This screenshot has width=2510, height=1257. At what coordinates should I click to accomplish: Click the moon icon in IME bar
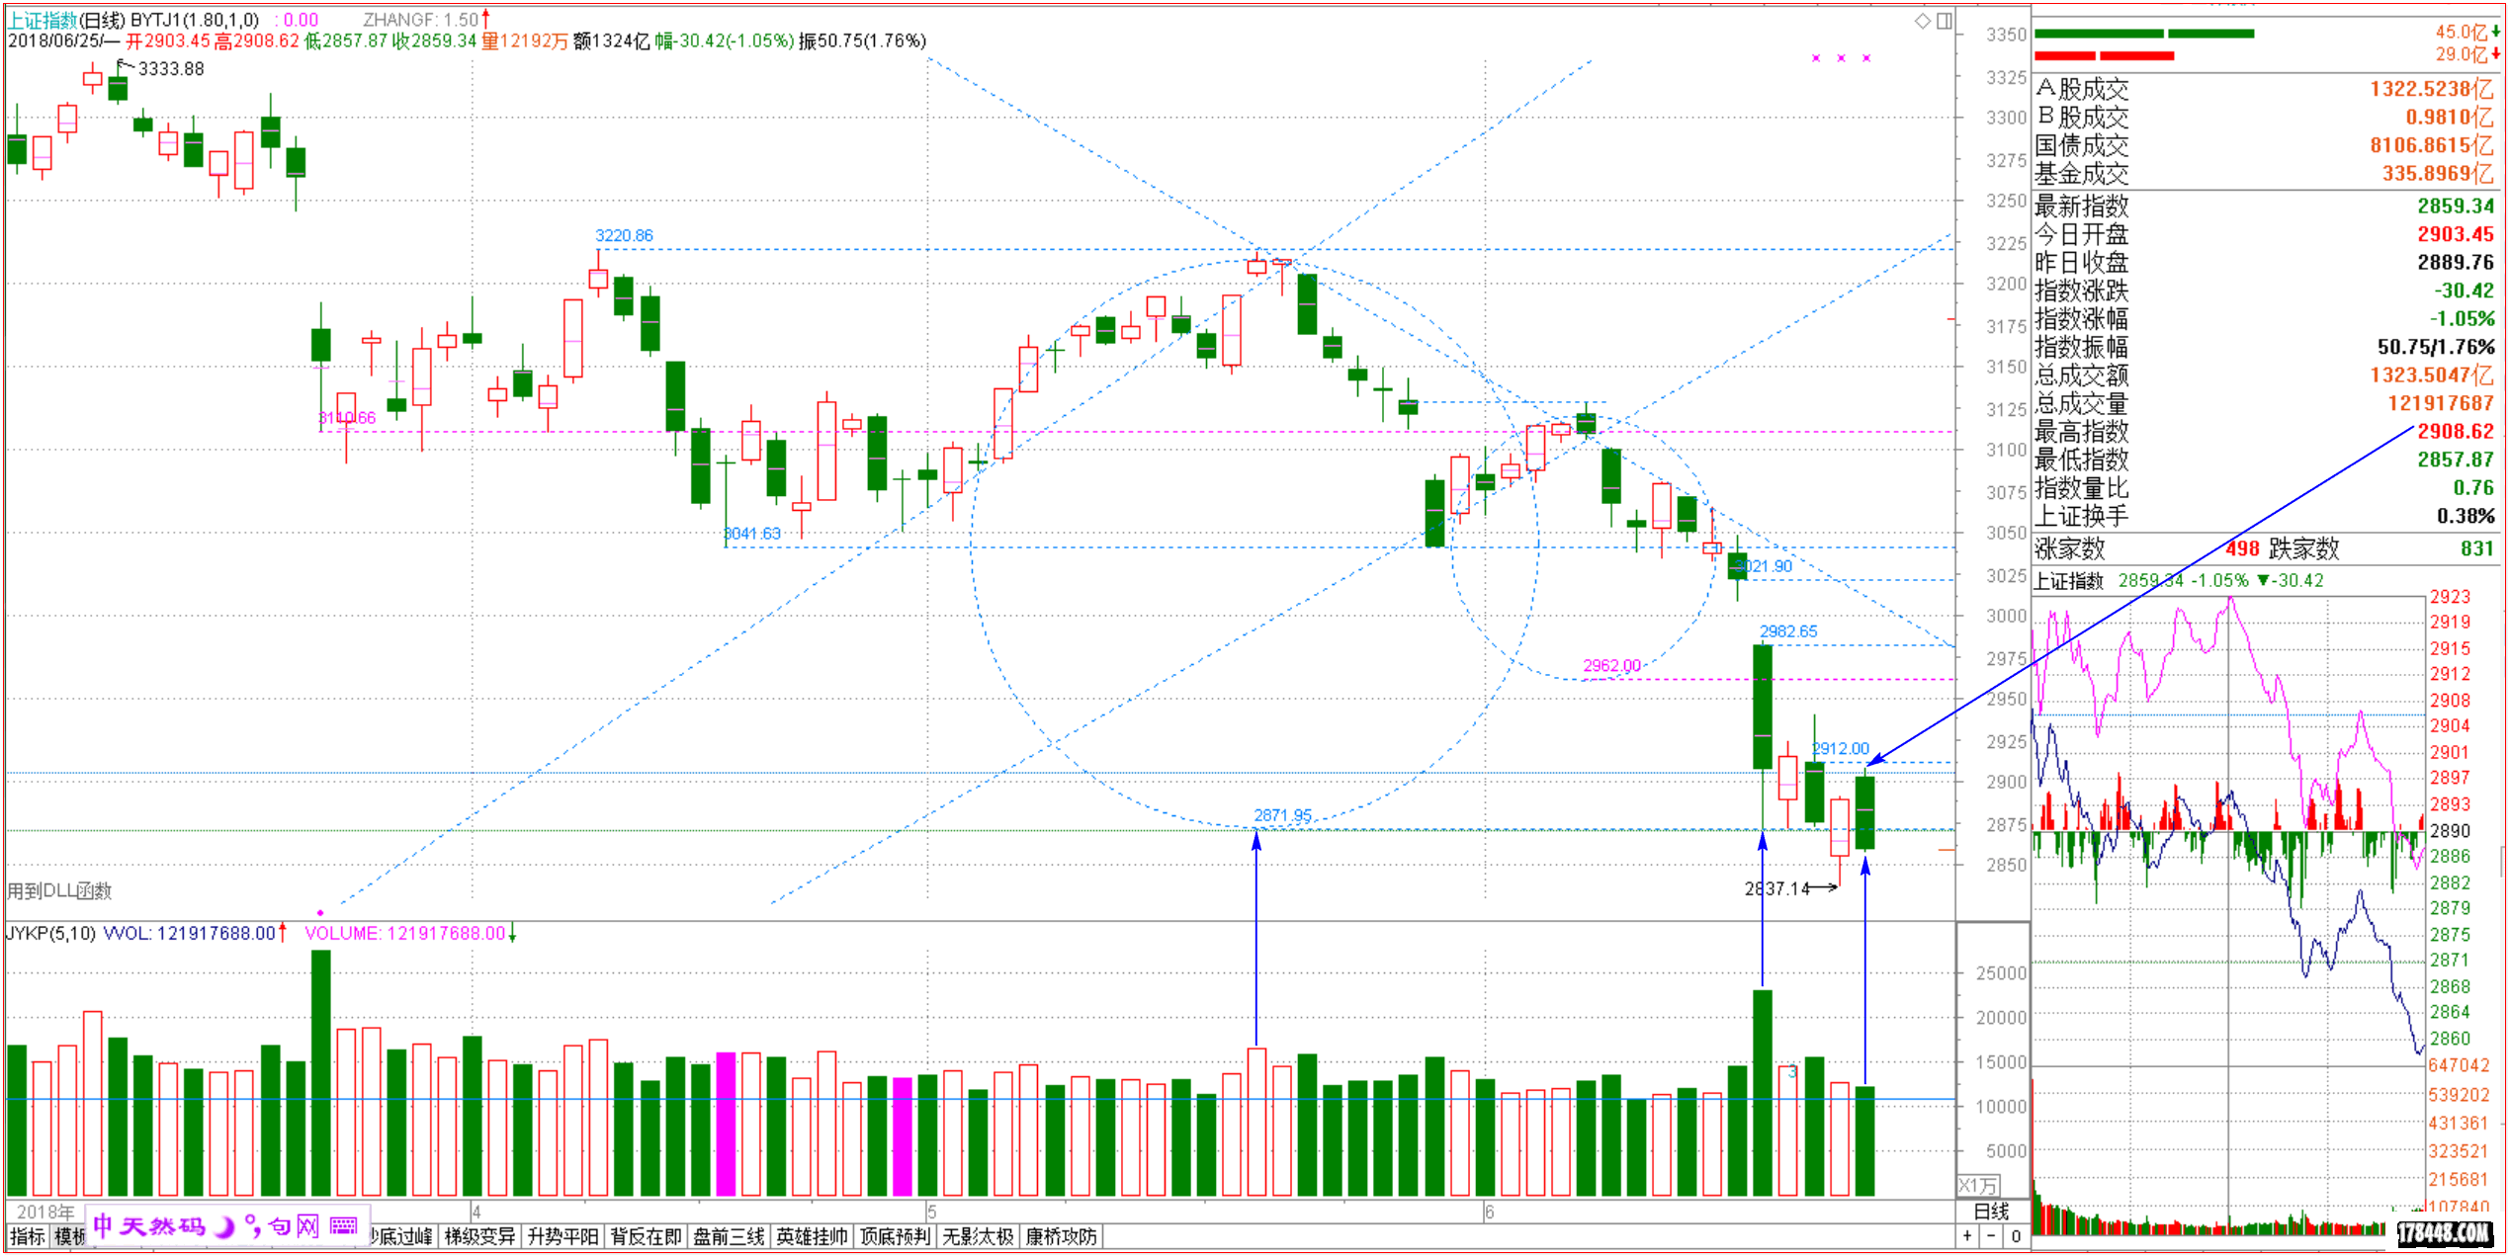pyautogui.click(x=225, y=1226)
